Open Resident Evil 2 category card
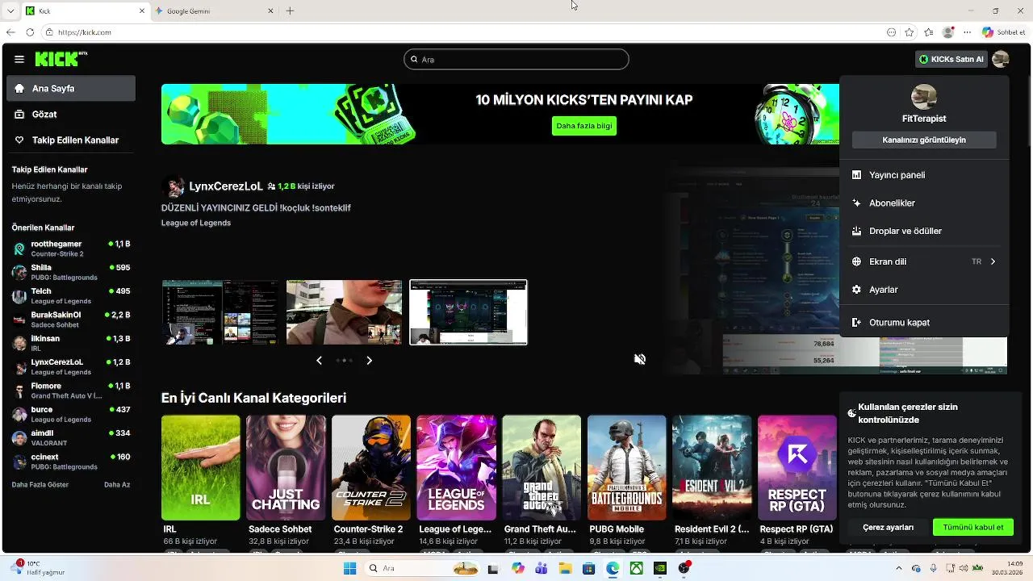The image size is (1033, 581). coord(712,468)
